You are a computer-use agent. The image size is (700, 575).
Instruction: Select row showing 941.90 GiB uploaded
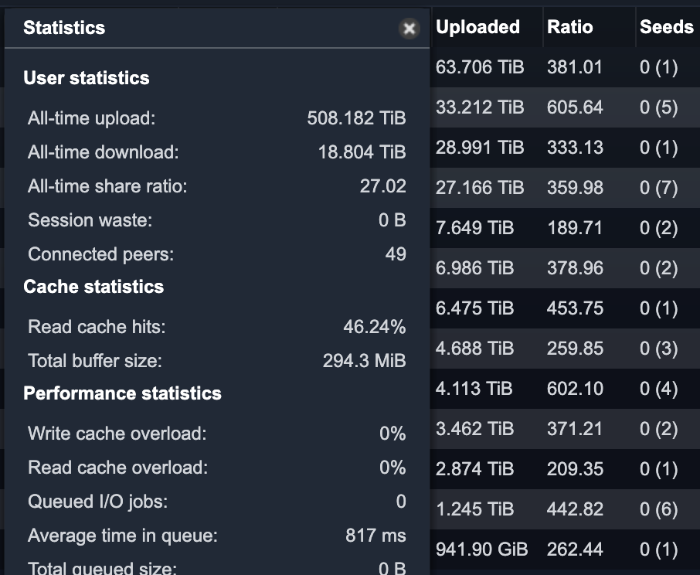[566, 549]
